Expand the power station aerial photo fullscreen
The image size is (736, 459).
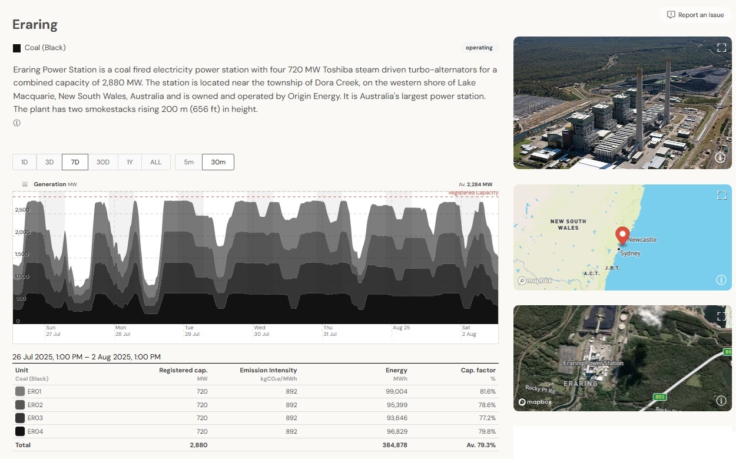pyautogui.click(x=721, y=48)
